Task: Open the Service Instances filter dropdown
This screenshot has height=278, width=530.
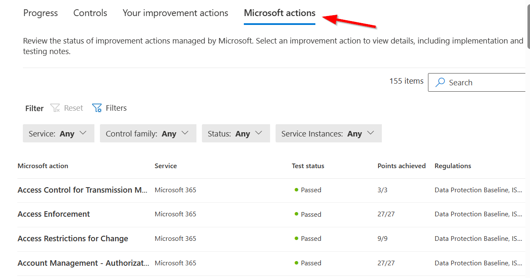Action: [x=328, y=133]
